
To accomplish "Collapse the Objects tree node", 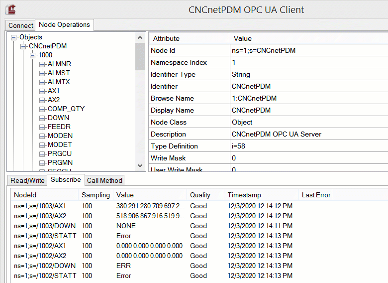I will [x=13, y=37].
